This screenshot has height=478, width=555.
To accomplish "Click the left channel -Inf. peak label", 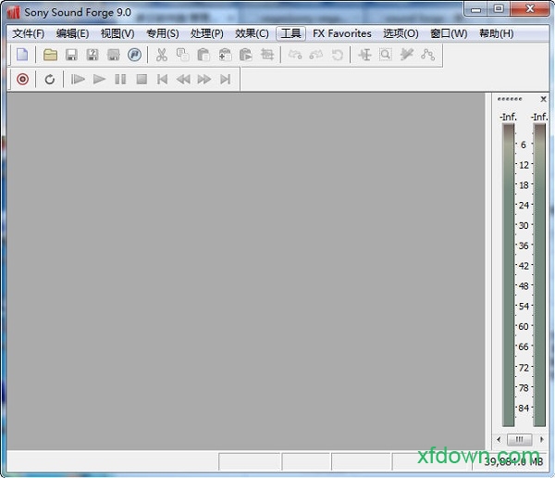I will (508, 117).
